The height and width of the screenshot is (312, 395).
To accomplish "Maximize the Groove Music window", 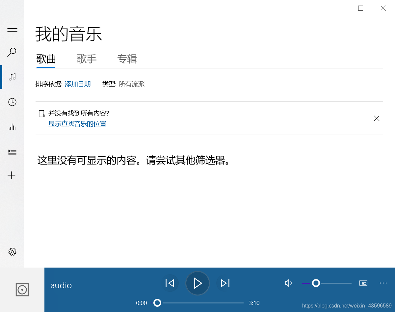I will (360, 8).
